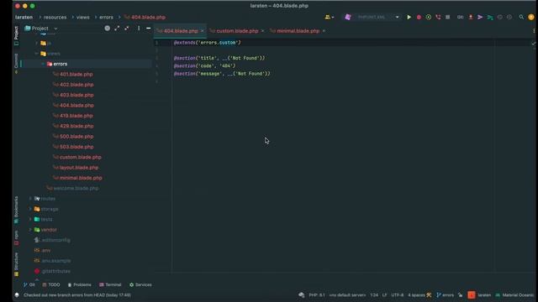
Task: Click the Material Oceanic theme status
Action: pos(515,294)
